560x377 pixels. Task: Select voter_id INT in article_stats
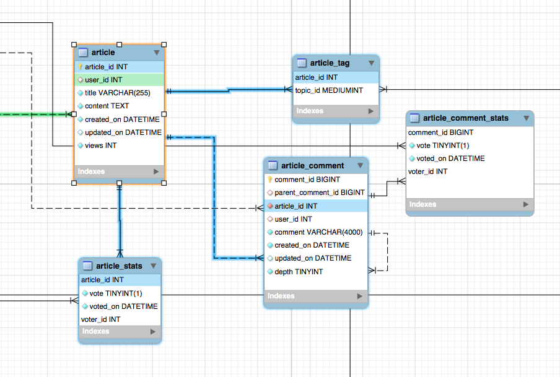pyautogui.click(x=120, y=319)
